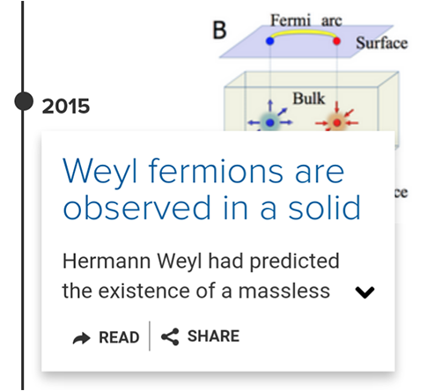This screenshot has width=442, height=391.
Task: Click the red dot on the Surface plane
Action: pyautogui.click(x=336, y=41)
